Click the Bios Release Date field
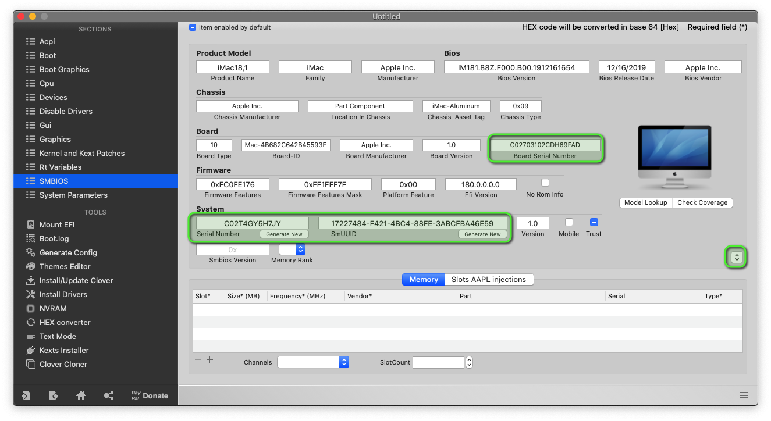This screenshot has height=421, width=771. point(627,67)
